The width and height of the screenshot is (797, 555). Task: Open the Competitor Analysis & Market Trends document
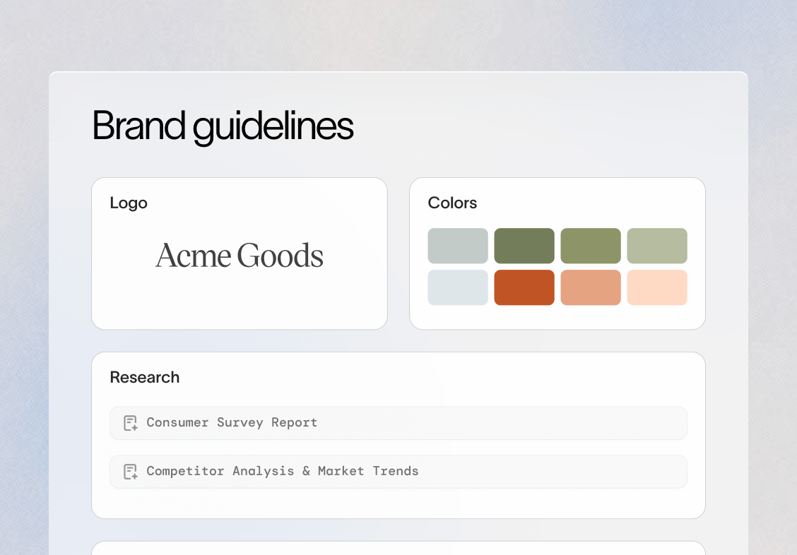point(282,471)
